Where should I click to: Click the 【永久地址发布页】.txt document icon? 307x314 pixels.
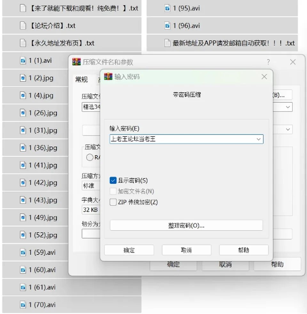point(23,43)
